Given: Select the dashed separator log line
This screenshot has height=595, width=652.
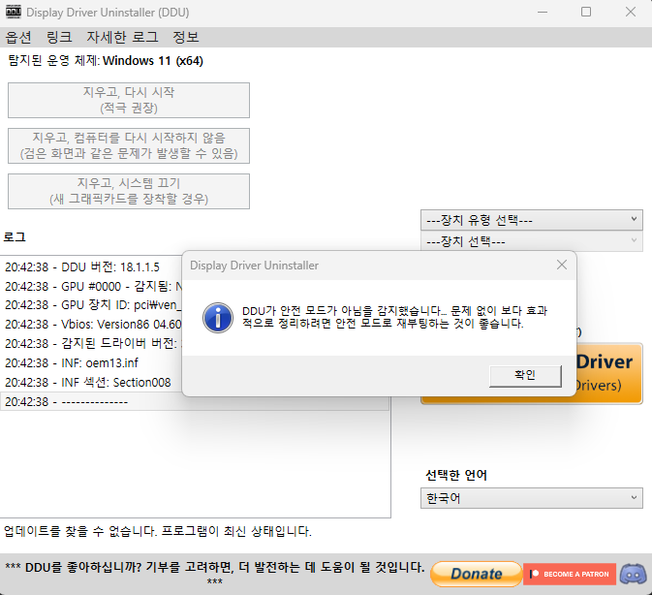Looking at the screenshot, I should pos(195,401).
